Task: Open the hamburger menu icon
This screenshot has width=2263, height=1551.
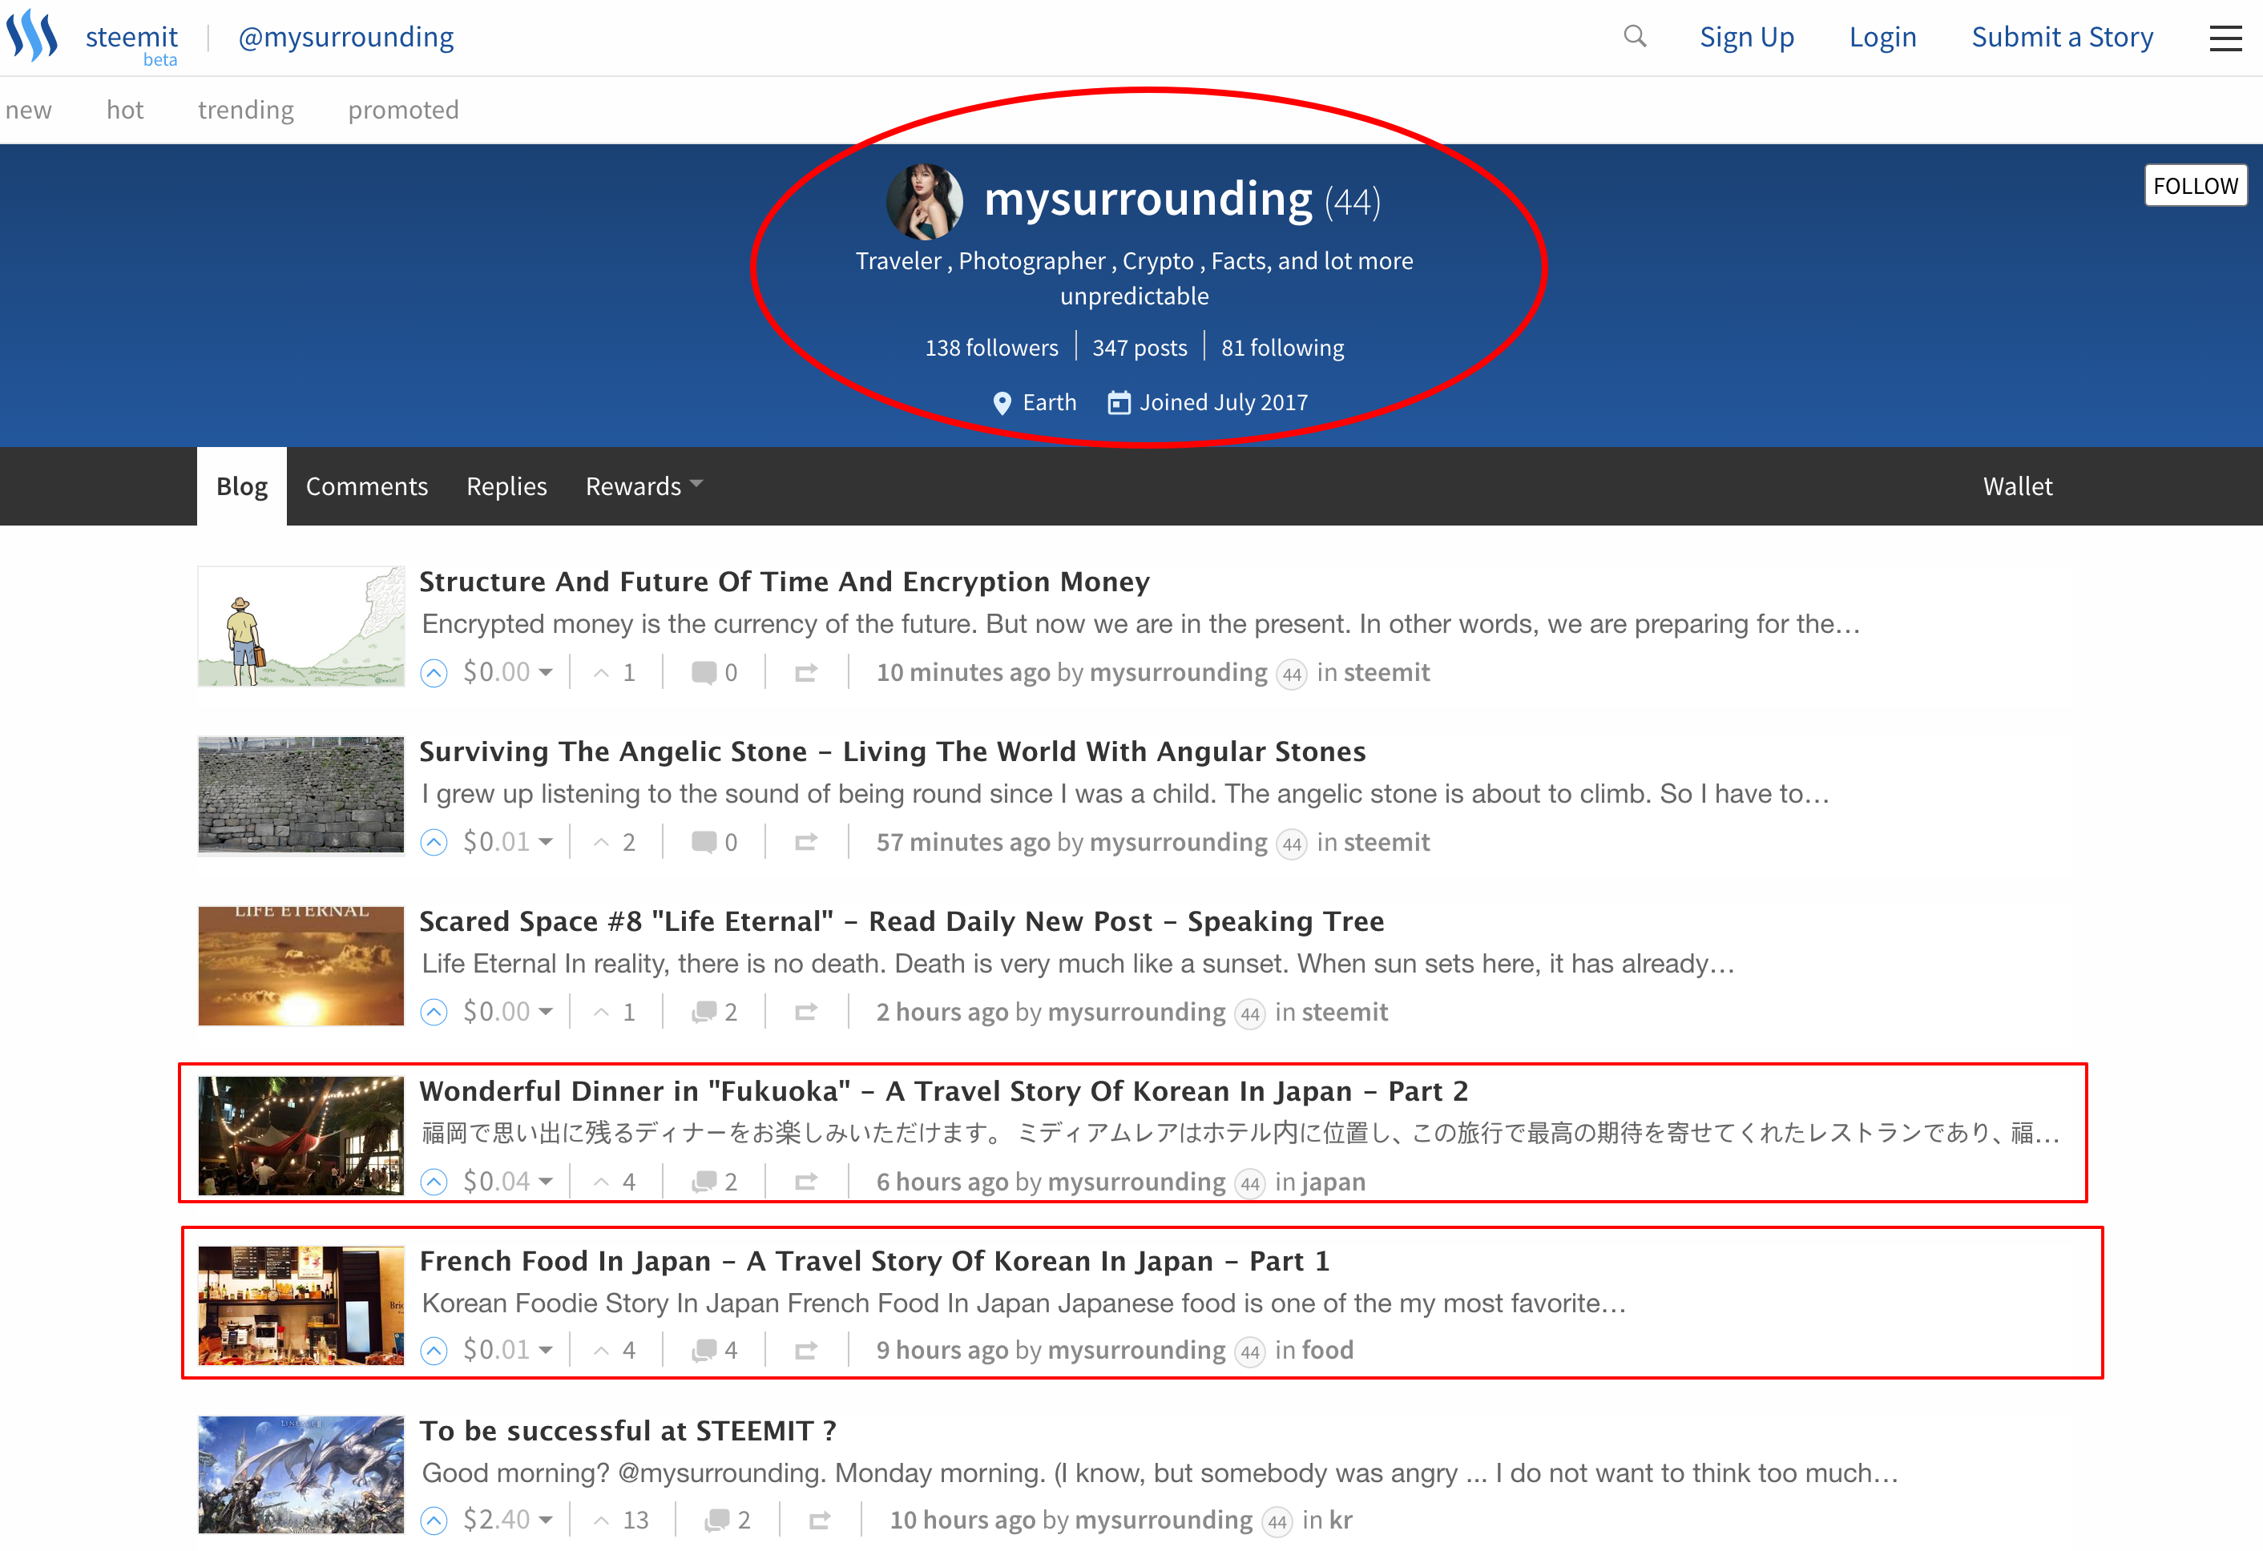Action: pos(2225,38)
